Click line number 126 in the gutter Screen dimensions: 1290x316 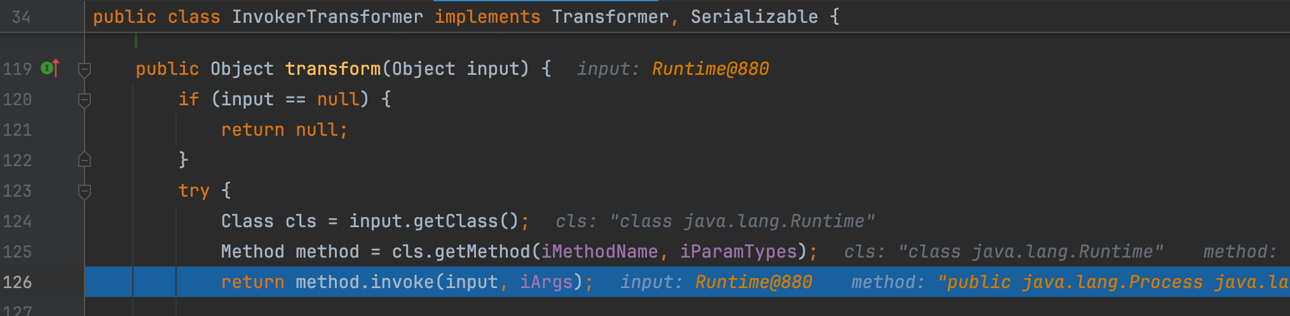(x=17, y=282)
